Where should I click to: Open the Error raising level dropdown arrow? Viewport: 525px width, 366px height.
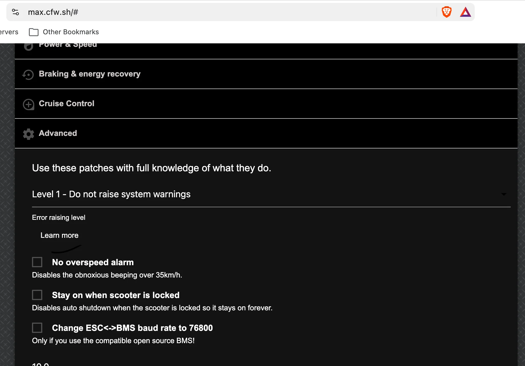coord(504,194)
